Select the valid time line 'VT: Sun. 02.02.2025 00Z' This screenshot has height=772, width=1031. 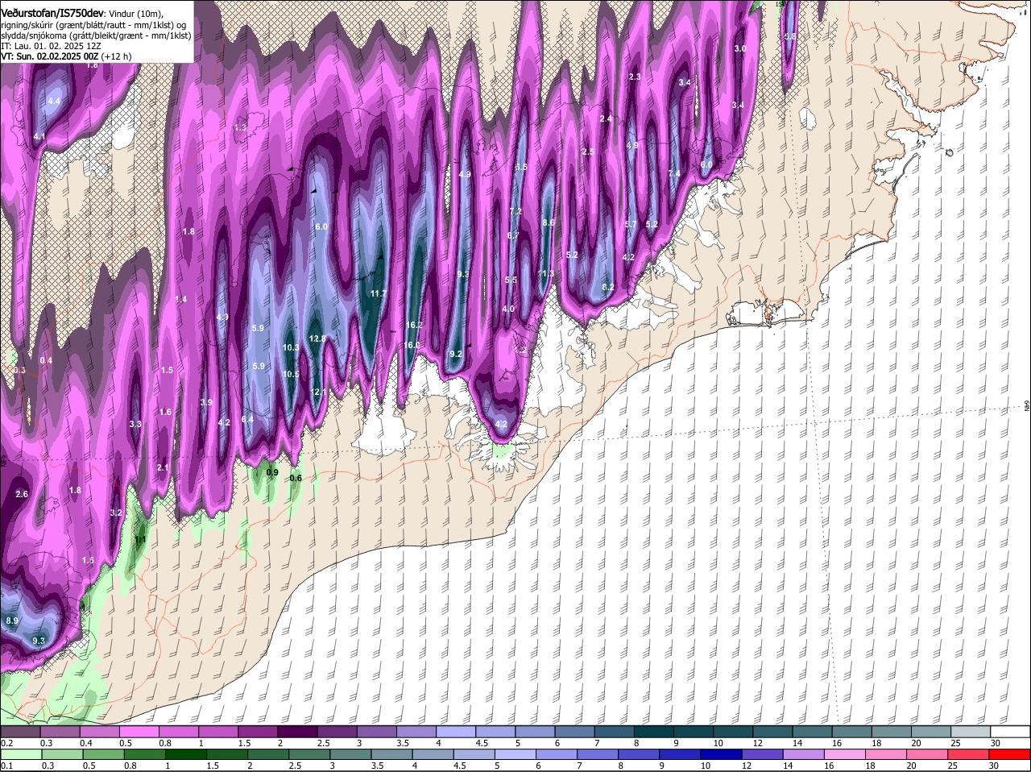click(49, 57)
